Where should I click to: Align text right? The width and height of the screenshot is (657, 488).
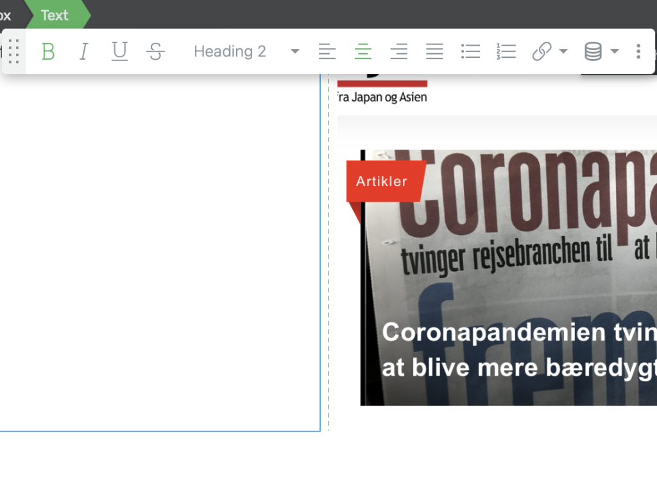coord(399,51)
